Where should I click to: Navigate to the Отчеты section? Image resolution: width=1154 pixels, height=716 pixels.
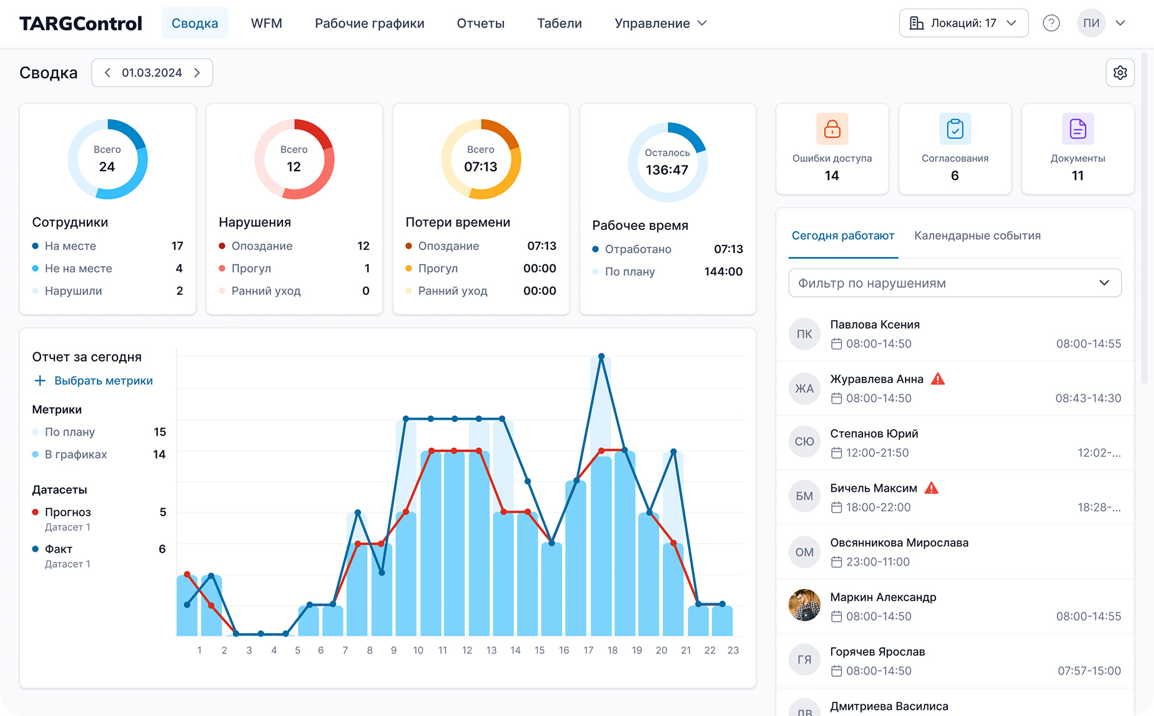[480, 23]
